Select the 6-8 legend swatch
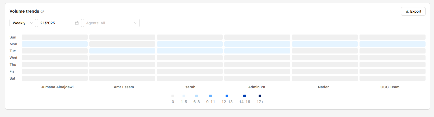Image resolution: width=434 pixels, height=117 pixels. click(x=197, y=96)
